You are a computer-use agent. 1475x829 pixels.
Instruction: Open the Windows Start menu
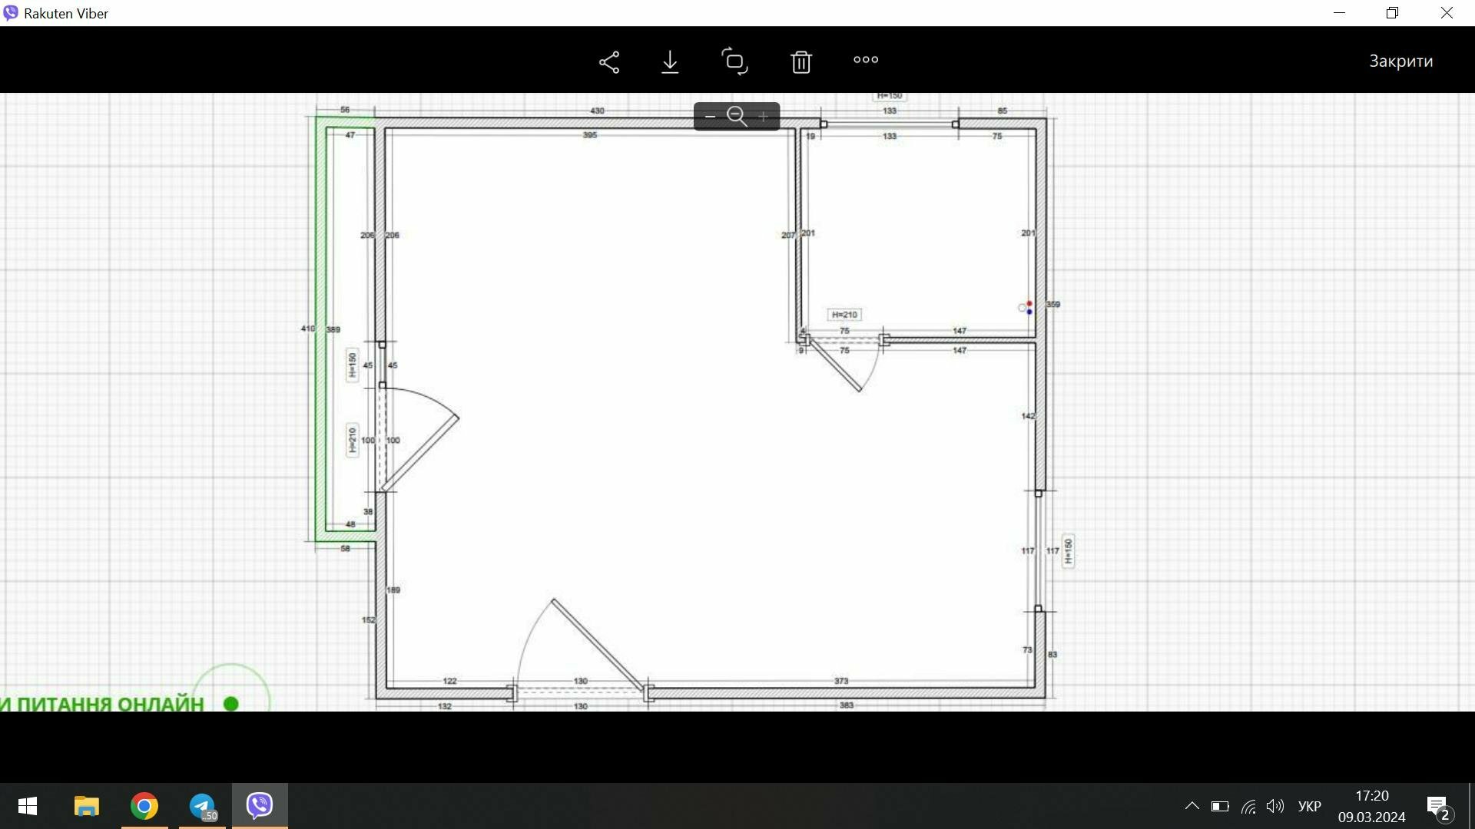point(28,806)
